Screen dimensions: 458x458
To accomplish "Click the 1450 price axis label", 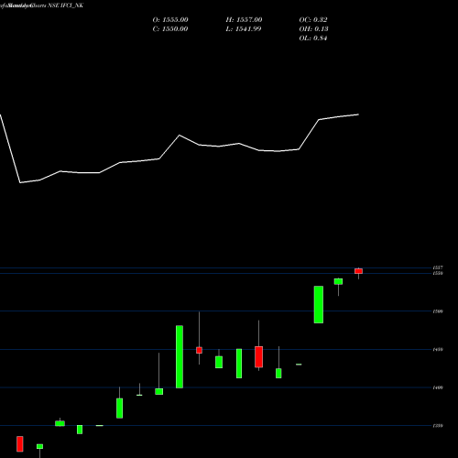I will point(438,350).
